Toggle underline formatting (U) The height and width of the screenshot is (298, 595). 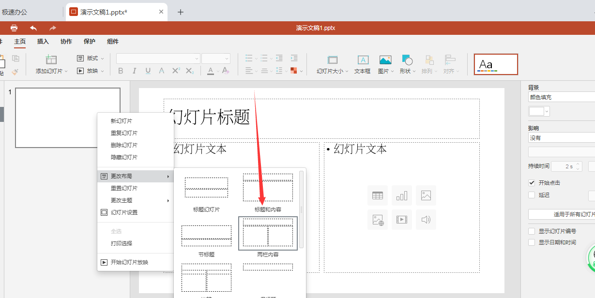(148, 71)
